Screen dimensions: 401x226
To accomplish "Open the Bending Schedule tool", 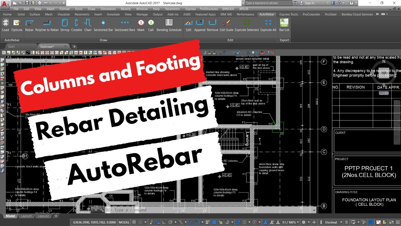I will pyautogui.click(x=169, y=25).
